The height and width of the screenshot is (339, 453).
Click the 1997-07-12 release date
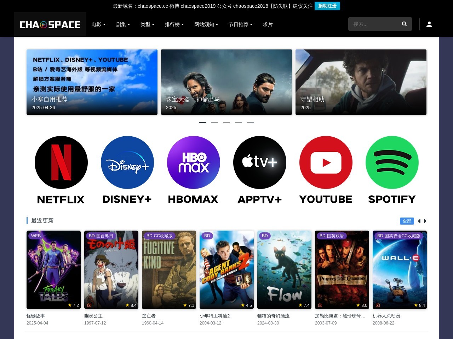(x=95, y=323)
